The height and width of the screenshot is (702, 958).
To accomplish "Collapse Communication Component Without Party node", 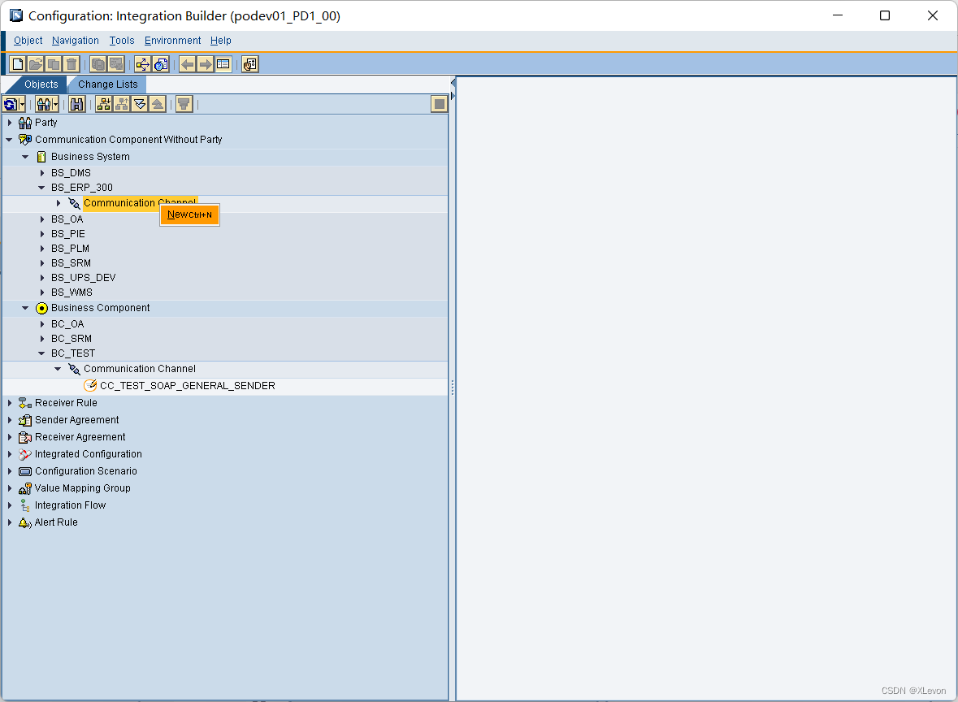I will [x=10, y=140].
